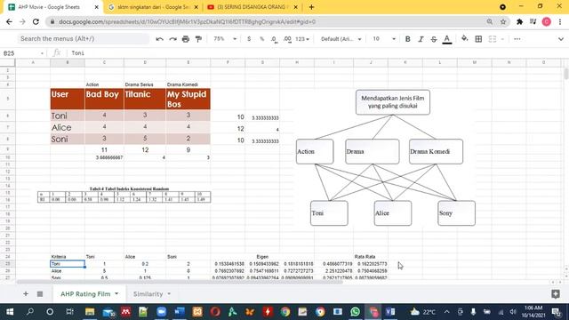The width and height of the screenshot is (569, 320).
Task: Format as currency with dollar icon
Action: [249, 39]
